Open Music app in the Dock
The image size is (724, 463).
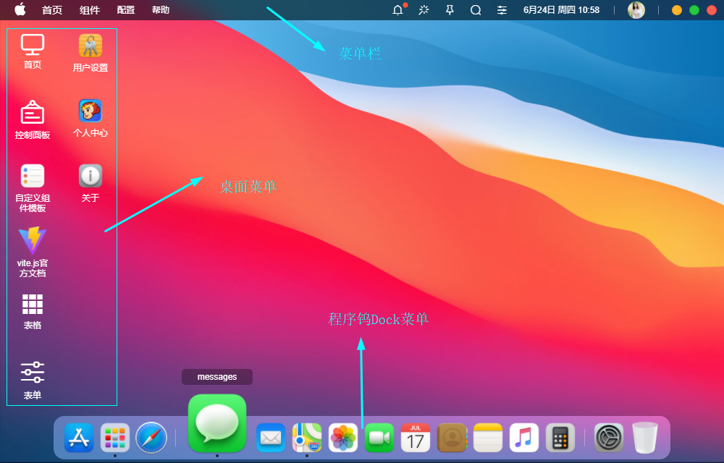[524, 438]
